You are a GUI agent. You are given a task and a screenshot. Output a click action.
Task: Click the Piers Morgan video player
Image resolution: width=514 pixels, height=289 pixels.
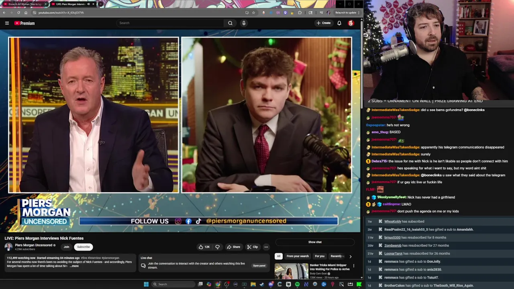pyautogui.click(x=180, y=131)
